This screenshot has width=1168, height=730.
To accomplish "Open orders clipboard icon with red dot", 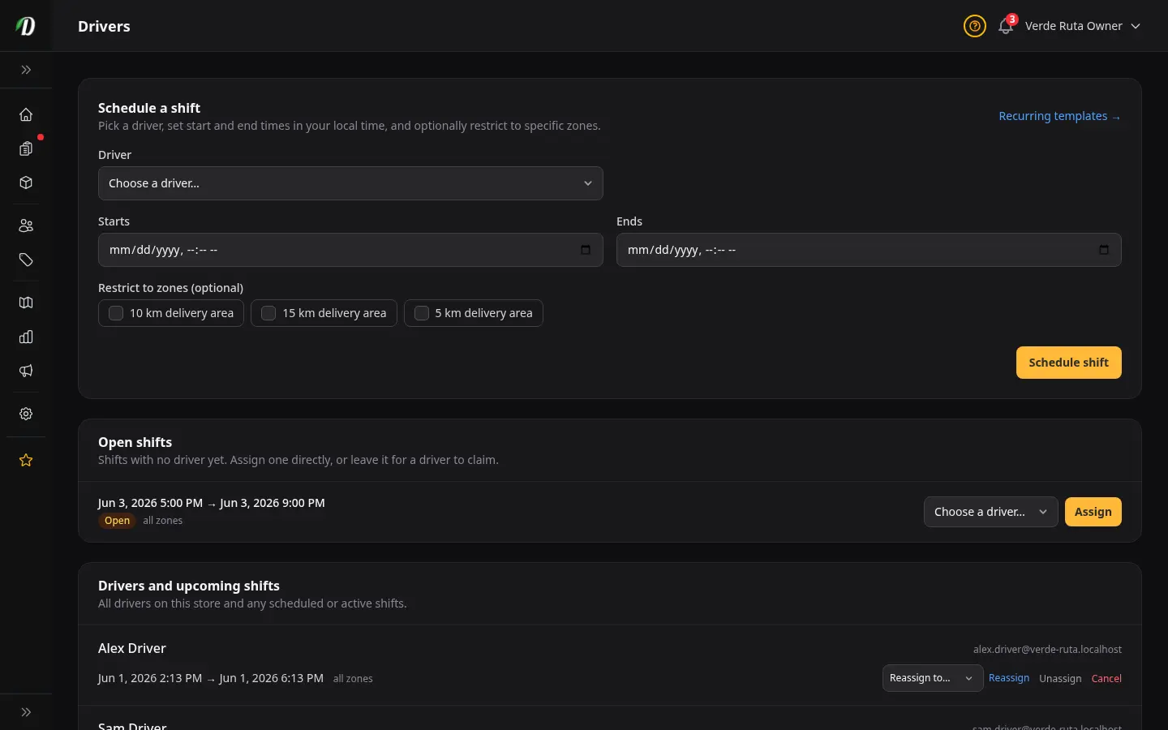I will pos(26,148).
